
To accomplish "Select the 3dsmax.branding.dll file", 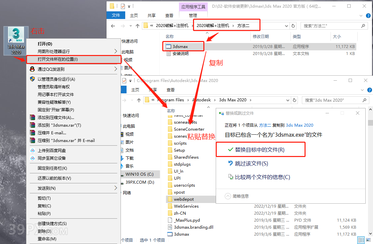I will 193,227.
